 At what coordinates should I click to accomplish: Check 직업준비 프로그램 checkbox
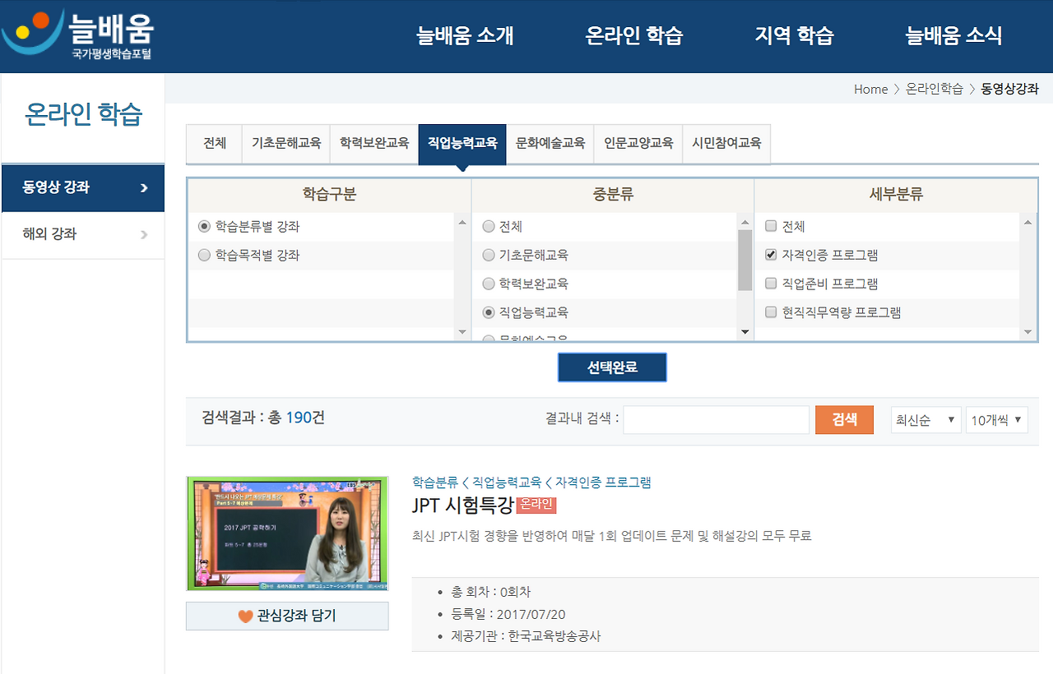(x=771, y=284)
